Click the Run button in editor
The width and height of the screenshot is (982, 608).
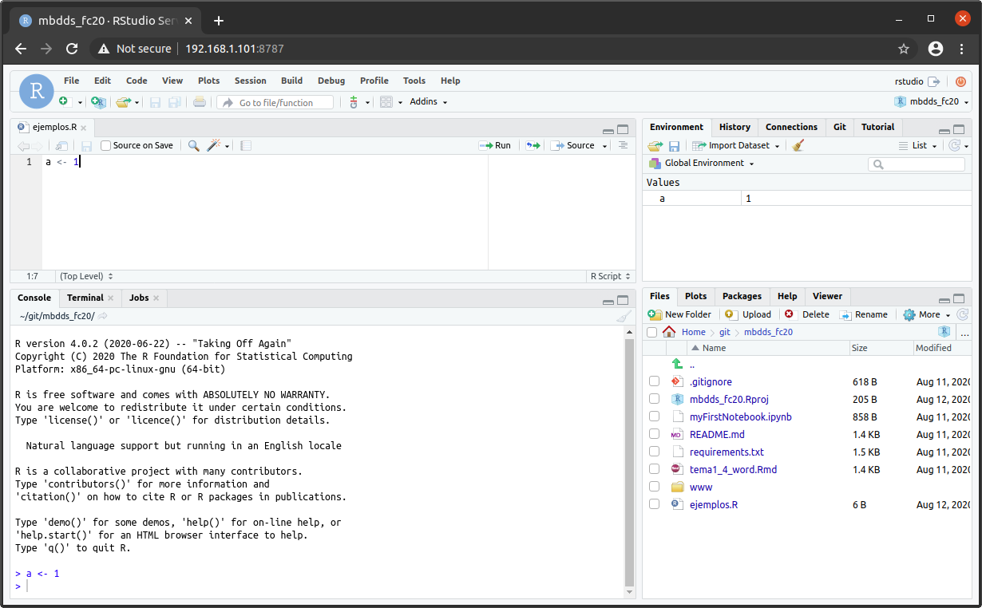click(495, 145)
